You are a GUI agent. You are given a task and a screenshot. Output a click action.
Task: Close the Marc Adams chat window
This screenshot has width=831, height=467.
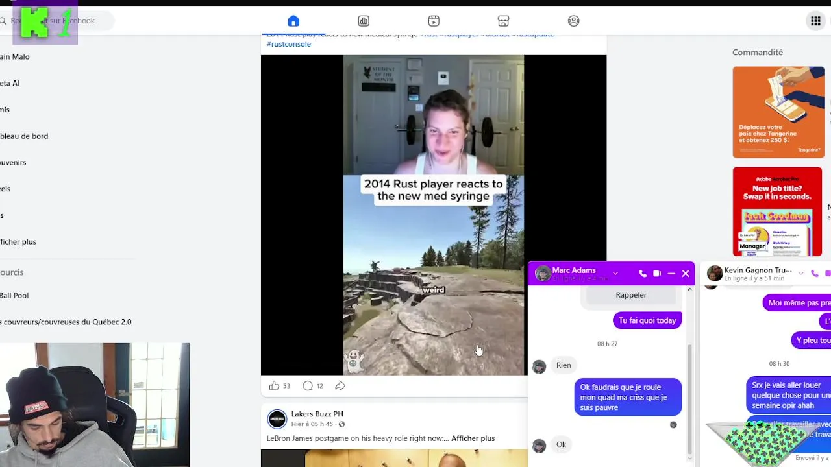pos(686,274)
